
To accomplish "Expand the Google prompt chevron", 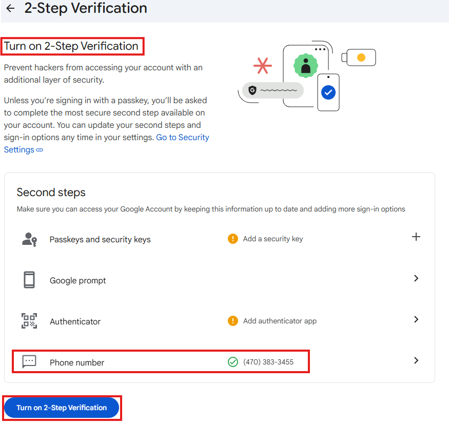I will pyautogui.click(x=416, y=278).
